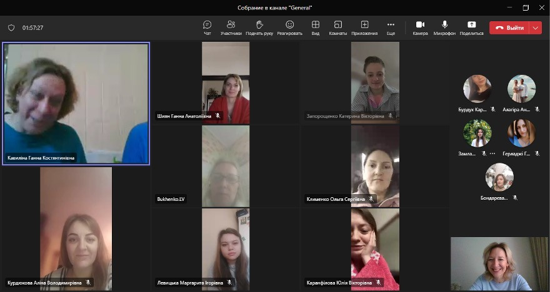
Task: Select Шиян Ганна Анатоліївна video tile
Action: (226, 82)
